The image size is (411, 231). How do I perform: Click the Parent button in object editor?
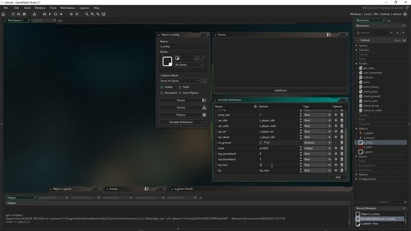click(x=180, y=108)
